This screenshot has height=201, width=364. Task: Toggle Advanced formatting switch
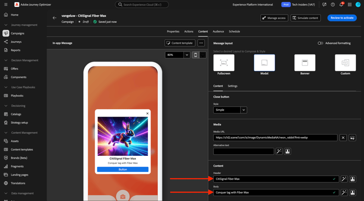click(x=320, y=43)
